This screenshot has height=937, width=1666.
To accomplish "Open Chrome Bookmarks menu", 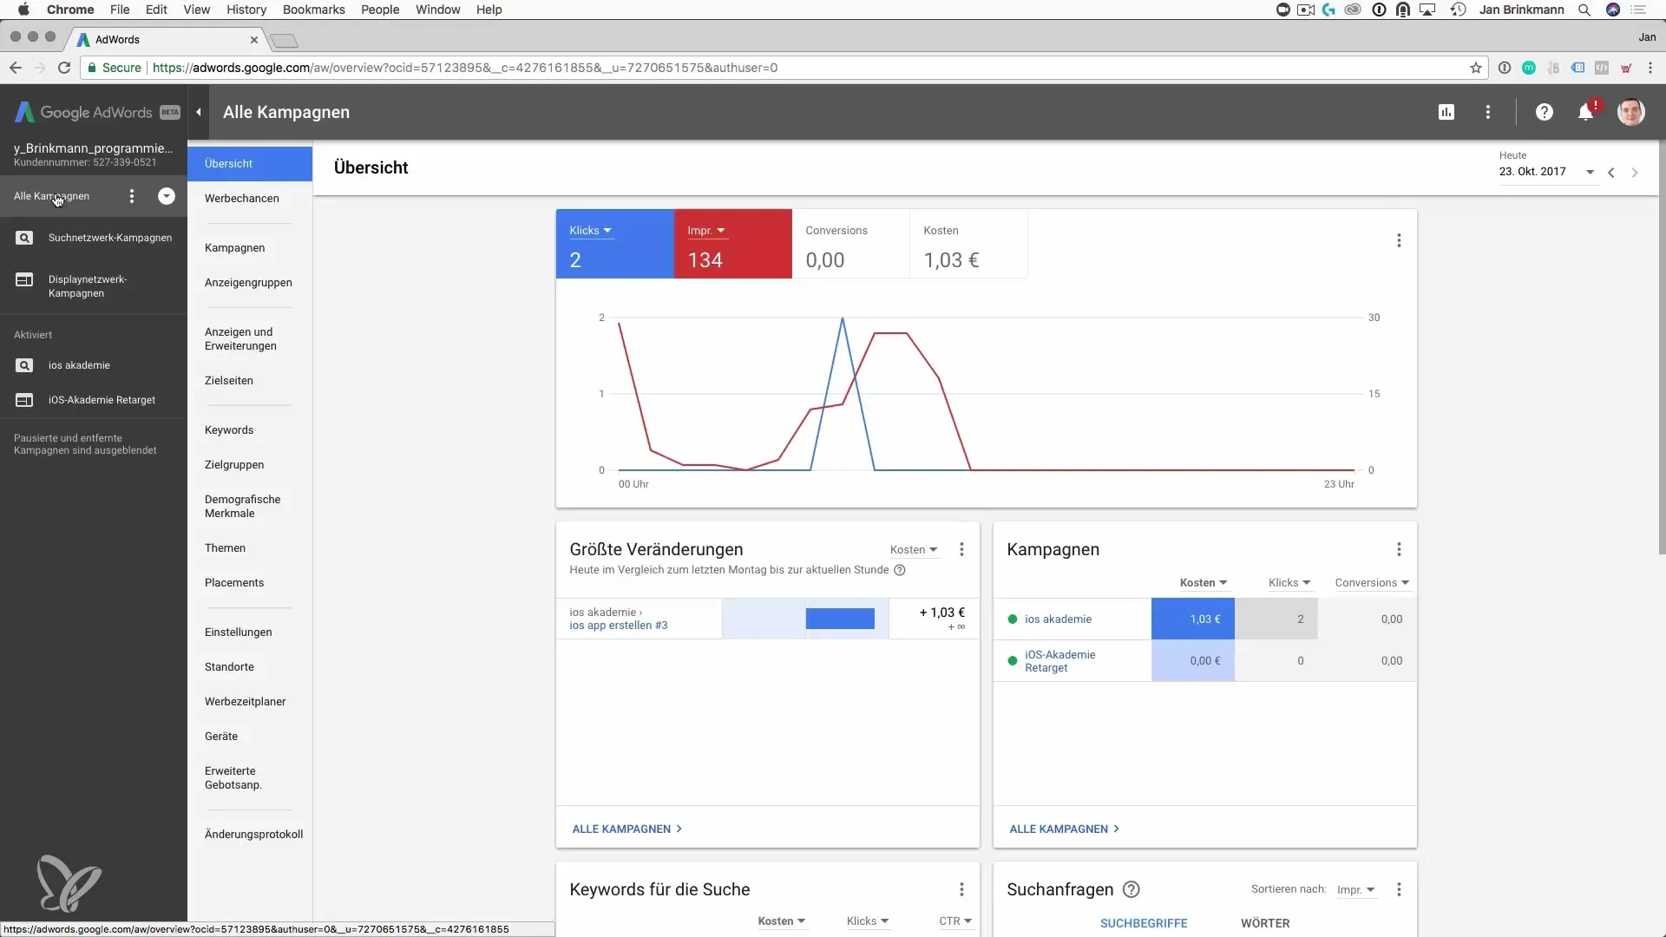I will (314, 10).
